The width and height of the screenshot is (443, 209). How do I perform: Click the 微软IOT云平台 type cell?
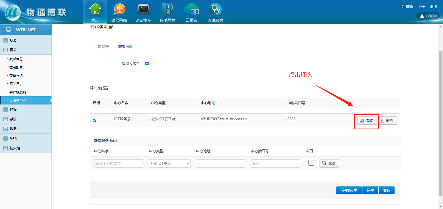pyautogui.click(x=163, y=119)
